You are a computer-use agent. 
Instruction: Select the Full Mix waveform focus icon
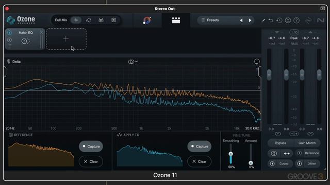76,20
